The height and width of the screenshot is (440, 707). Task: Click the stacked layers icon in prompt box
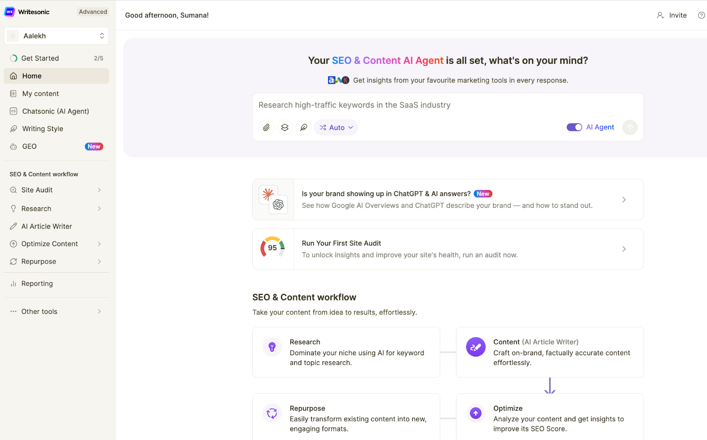(x=285, y=127)
